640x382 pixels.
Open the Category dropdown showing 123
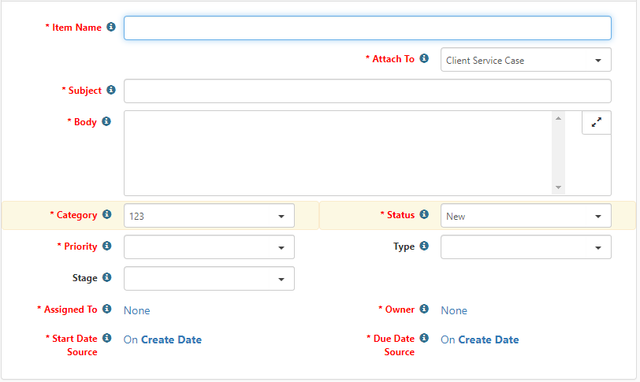pos(209,216)
